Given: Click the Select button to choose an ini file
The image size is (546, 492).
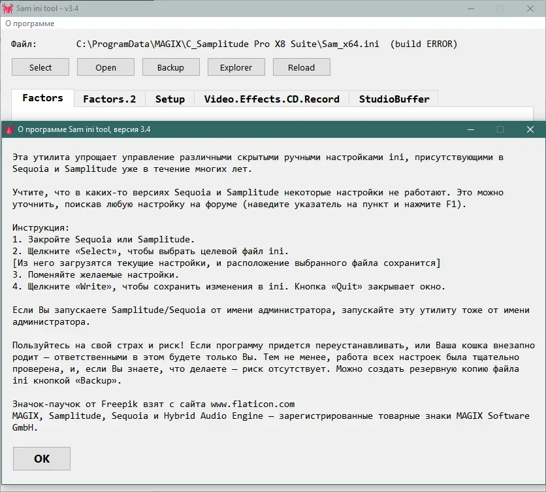Looking at the screenshot, I should tap(40, 67).
